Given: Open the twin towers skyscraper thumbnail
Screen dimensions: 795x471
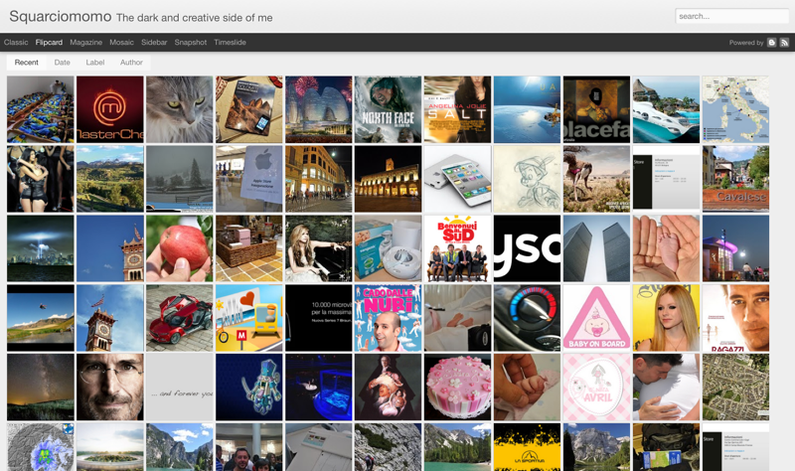Looking at the screenshot, I should pos(597,248).
